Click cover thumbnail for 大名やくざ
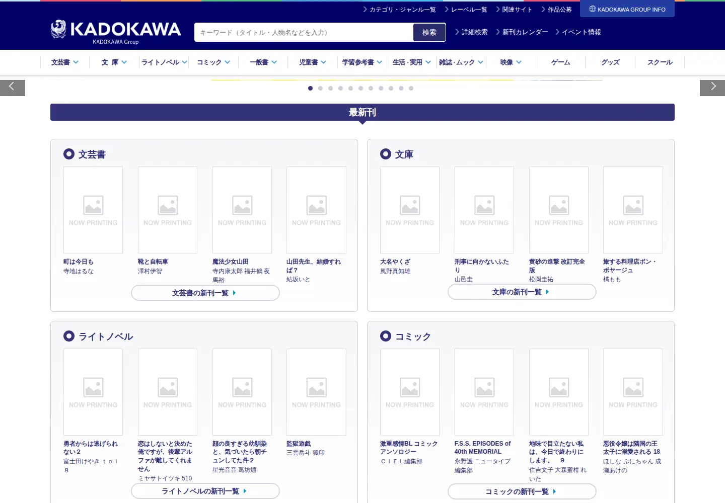The width and height of the screenshot is (725, 503). [410, 210]
